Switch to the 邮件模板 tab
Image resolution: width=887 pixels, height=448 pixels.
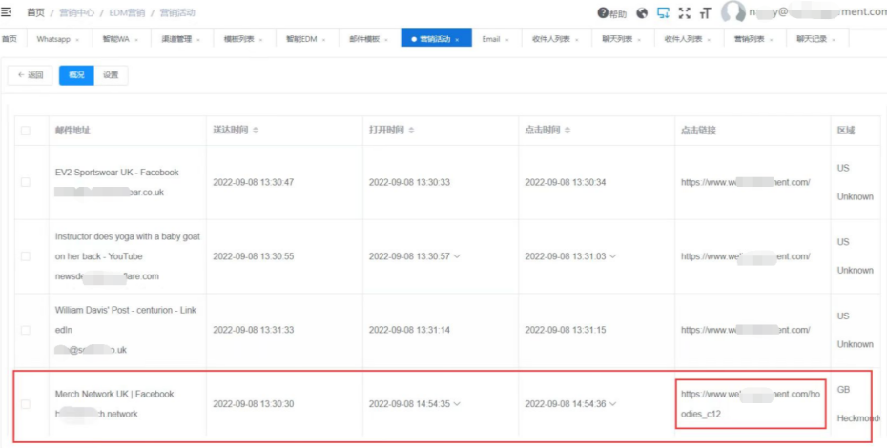363,40
